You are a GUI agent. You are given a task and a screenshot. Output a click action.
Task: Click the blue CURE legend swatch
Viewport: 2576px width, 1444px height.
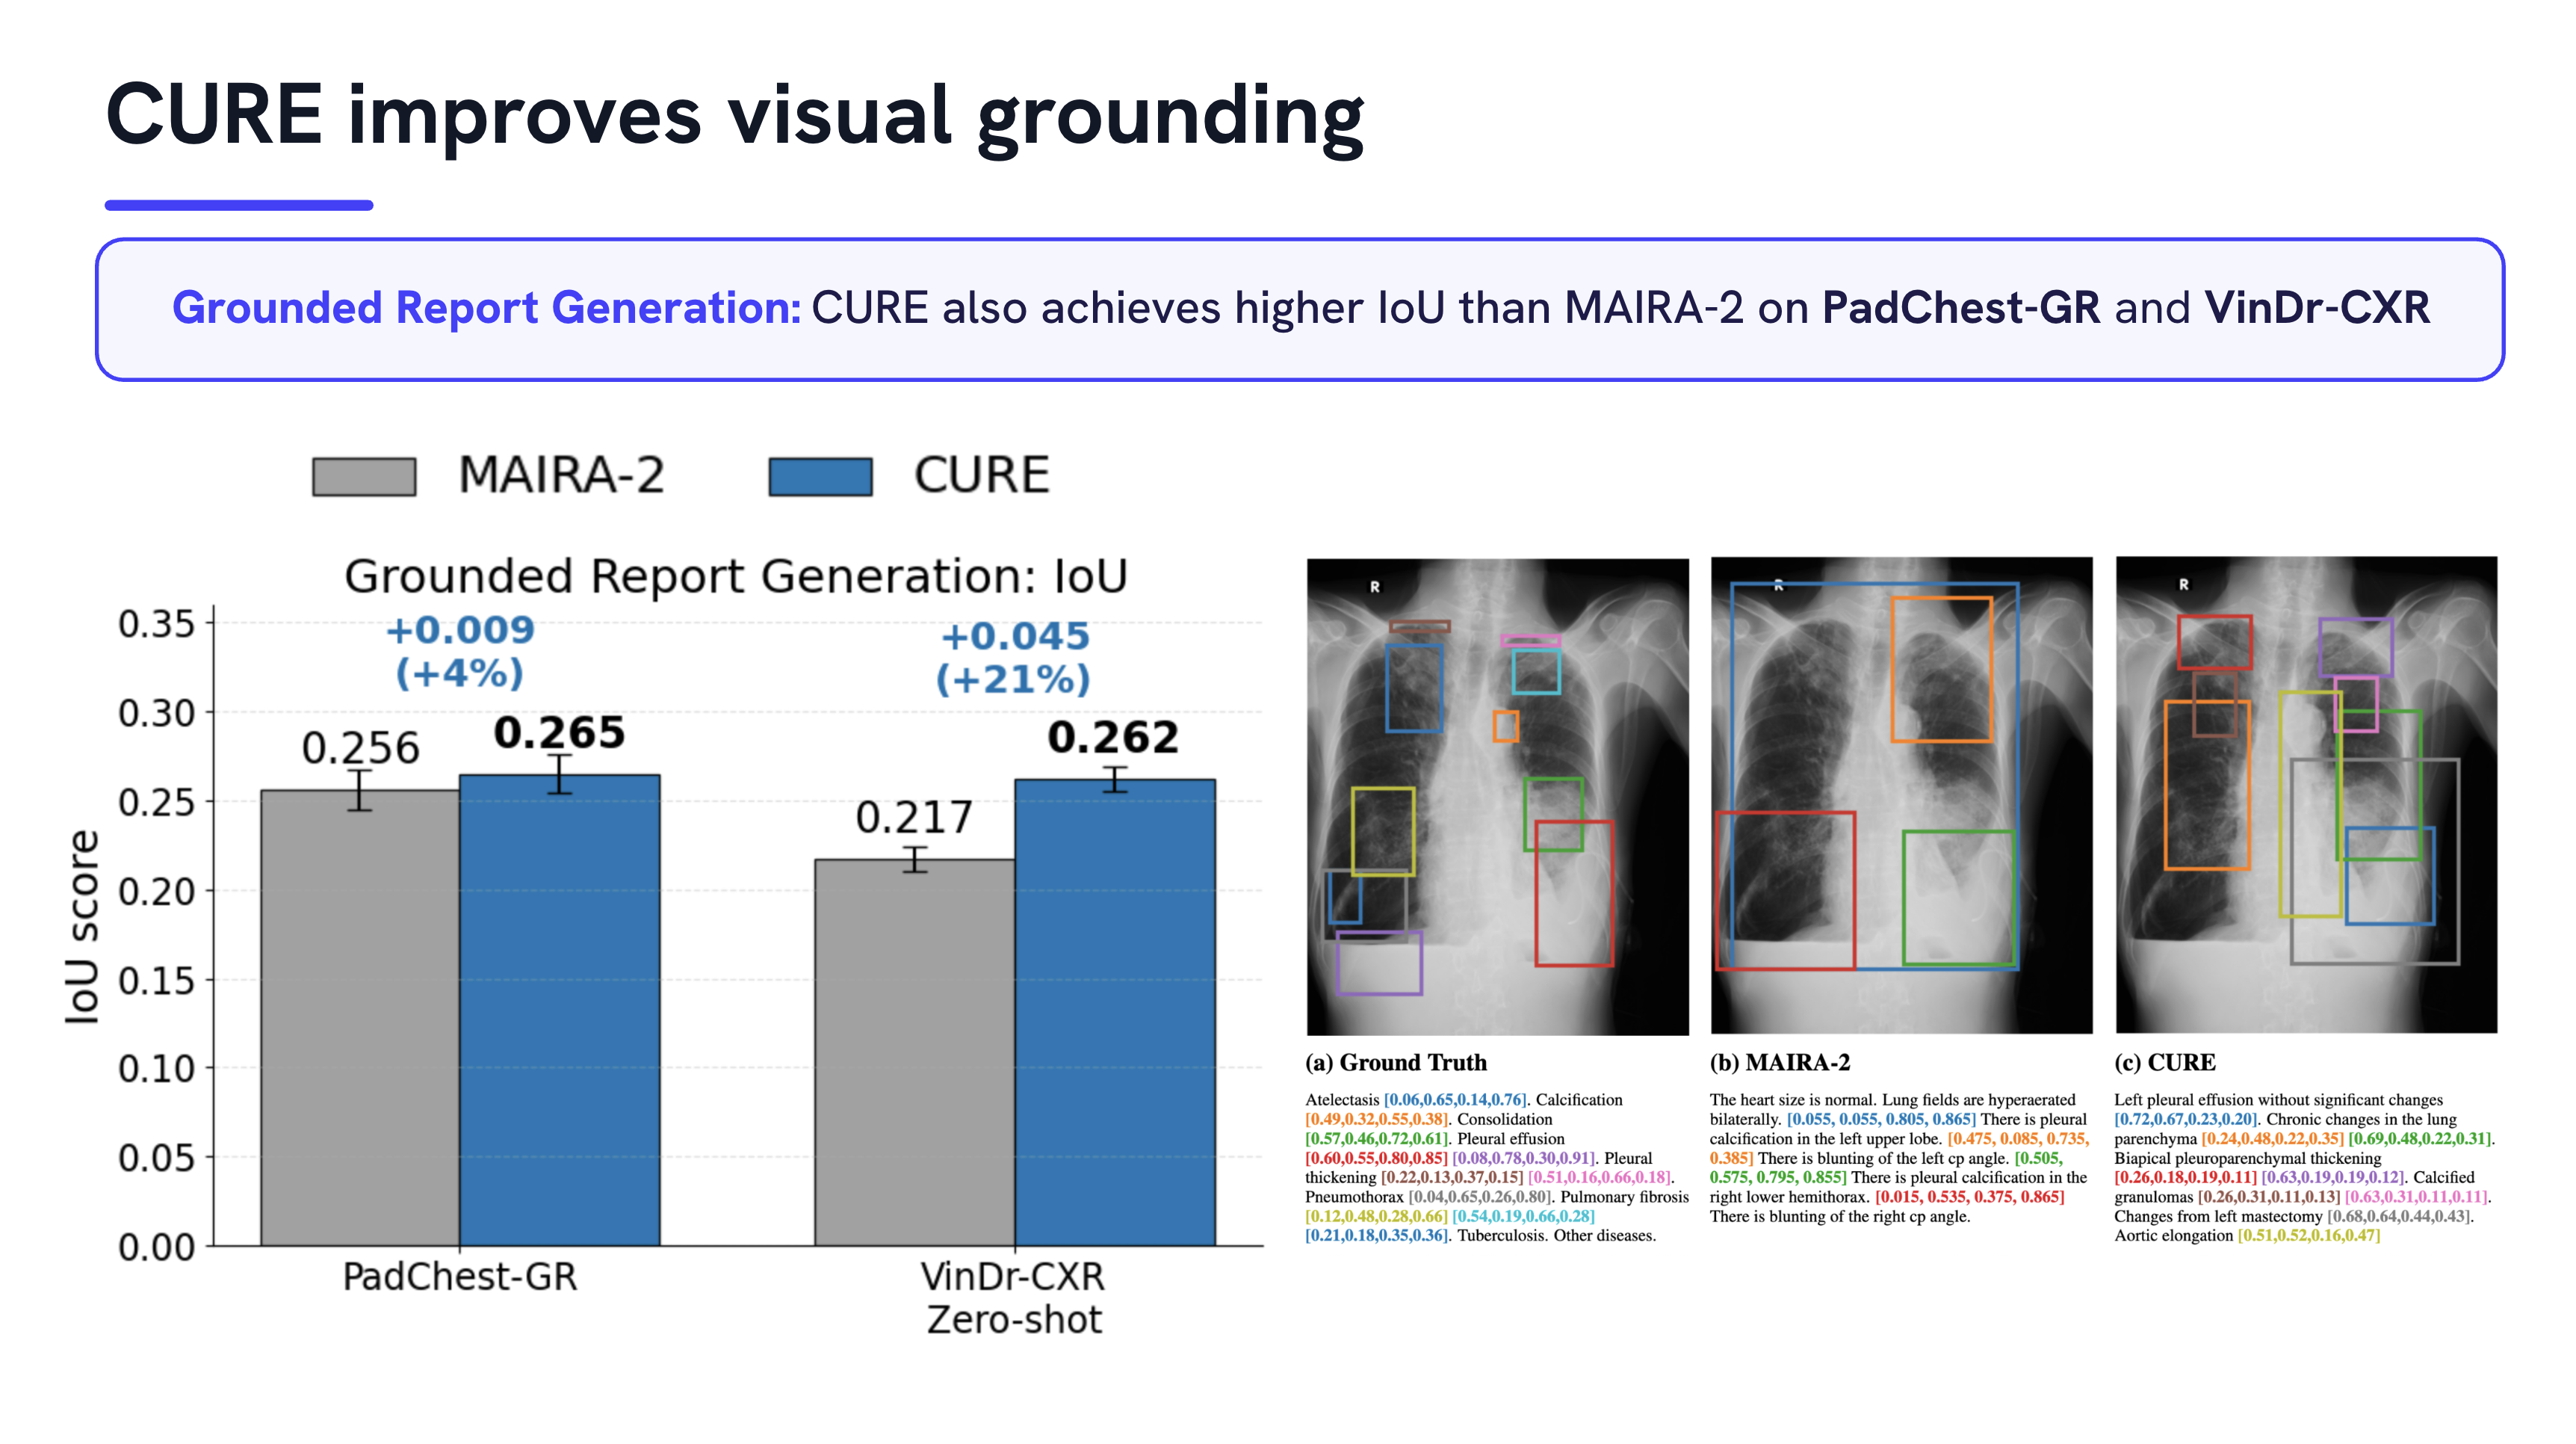[x=820, y=476]
